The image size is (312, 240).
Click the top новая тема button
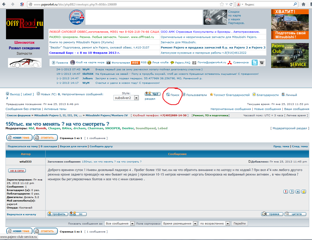[x=19, y=137]
